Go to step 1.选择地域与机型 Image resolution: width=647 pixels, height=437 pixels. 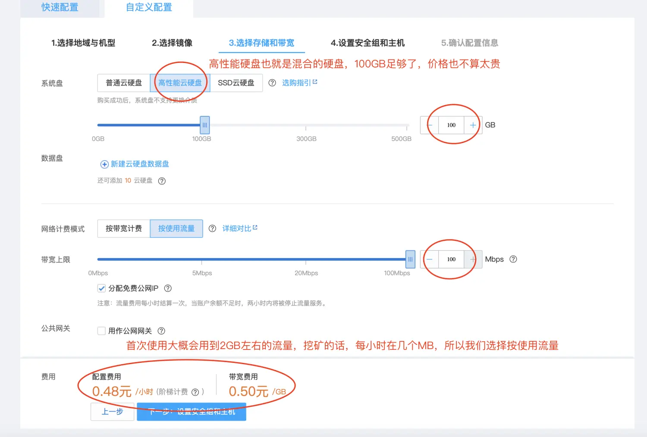point(83,43)
